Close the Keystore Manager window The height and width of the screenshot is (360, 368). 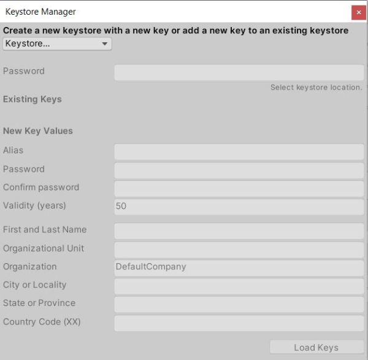[359, 12]
